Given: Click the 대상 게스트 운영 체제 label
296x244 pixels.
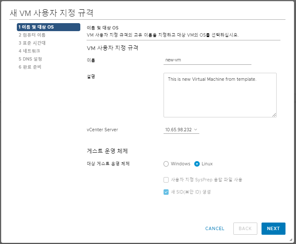Looking at the screenshot, I should tap(108, 164).
